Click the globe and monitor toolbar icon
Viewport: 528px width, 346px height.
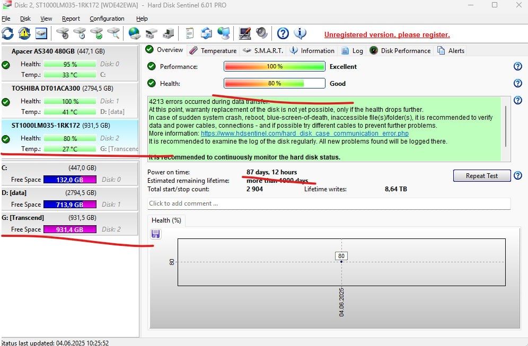pos(223,33)
